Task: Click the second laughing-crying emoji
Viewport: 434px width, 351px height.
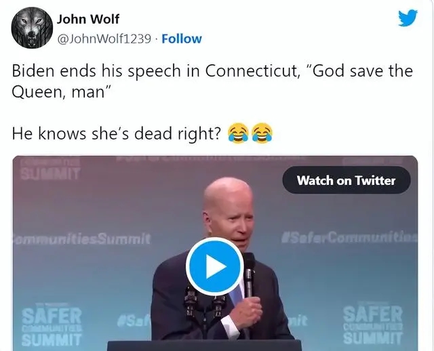Action: tap(261, 134)
